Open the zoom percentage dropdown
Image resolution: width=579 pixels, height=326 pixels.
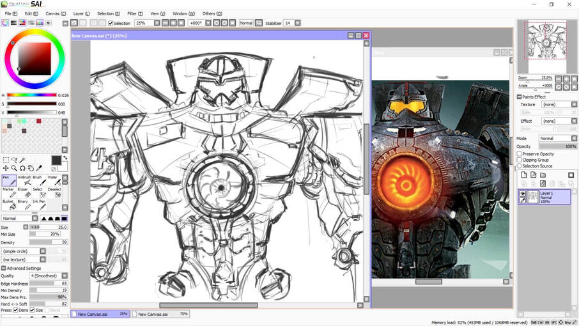pyautogui.click(x=157, y=23)
